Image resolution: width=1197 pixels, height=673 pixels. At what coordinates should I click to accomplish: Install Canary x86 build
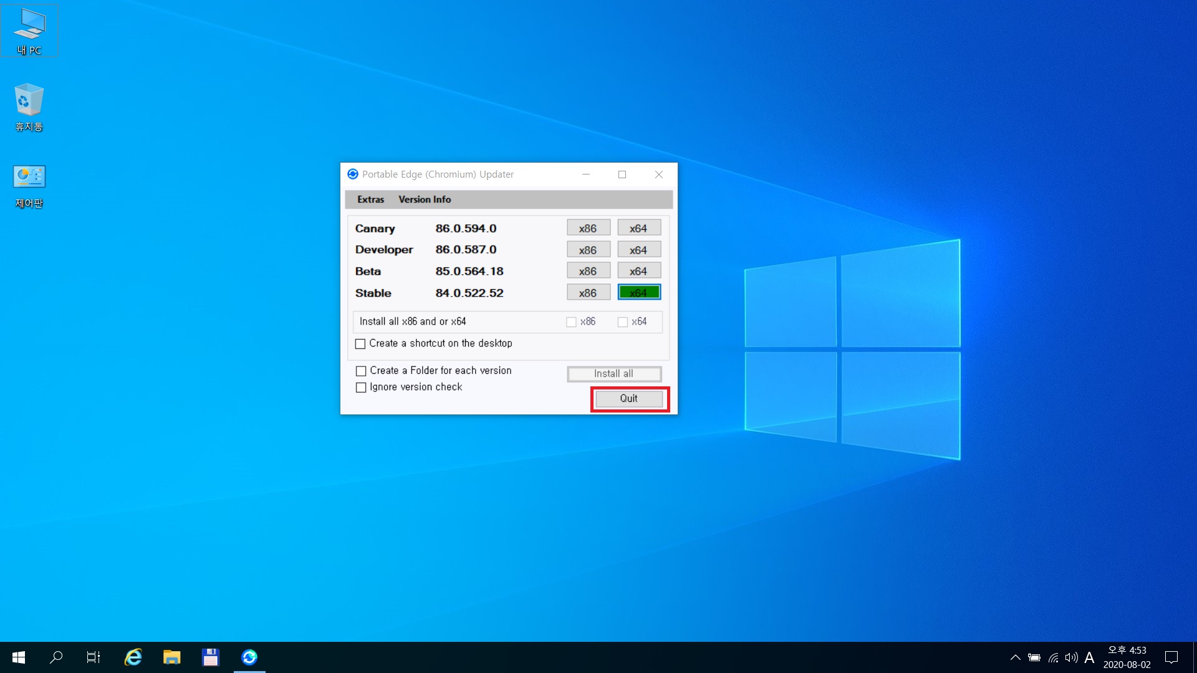[588, 228]
